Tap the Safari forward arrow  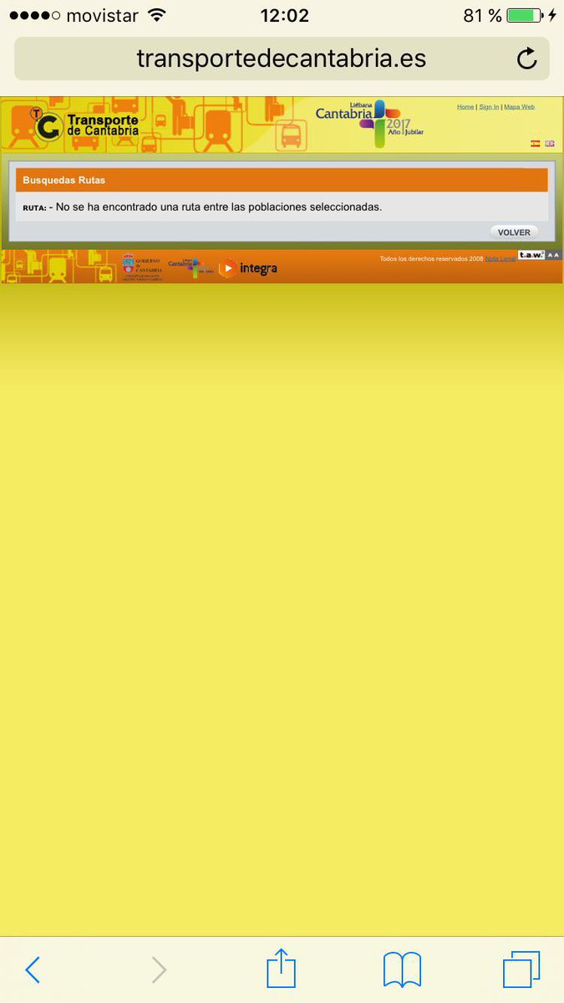click(159, 970)
